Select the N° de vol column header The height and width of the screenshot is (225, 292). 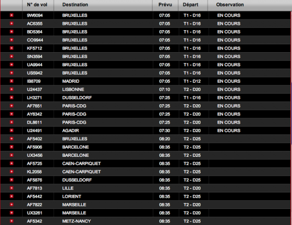36,4
